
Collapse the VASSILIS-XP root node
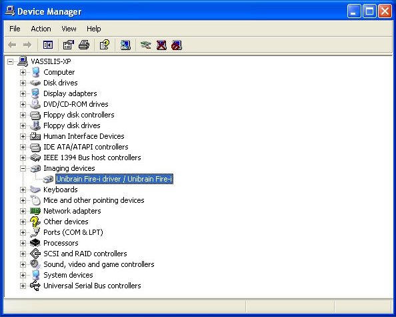10,61
